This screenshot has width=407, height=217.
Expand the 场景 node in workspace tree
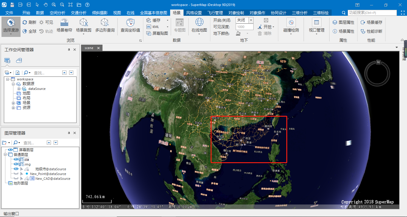pyautogui.click(x=13, y=103)
